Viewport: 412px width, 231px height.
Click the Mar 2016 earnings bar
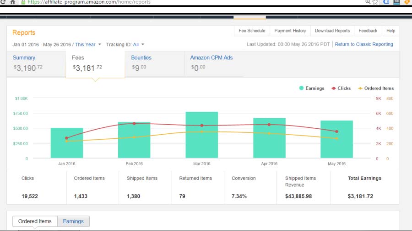[202, 135]
